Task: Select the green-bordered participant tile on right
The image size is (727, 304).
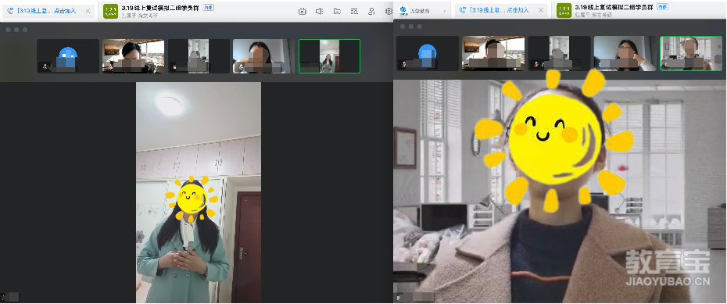Action: [691, 53]
